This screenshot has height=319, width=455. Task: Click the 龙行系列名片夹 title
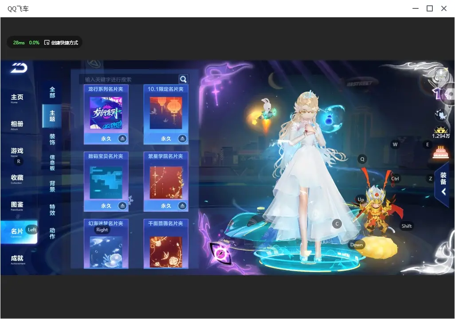point(106,89)
